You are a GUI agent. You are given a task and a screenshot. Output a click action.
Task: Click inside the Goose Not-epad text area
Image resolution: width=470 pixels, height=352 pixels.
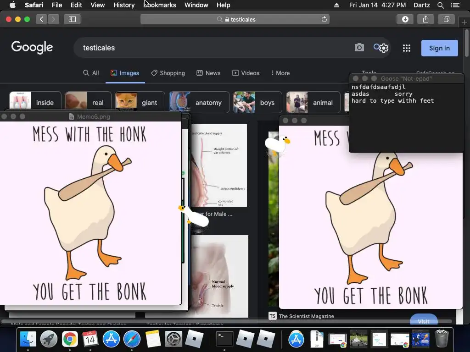coord(407,118)
